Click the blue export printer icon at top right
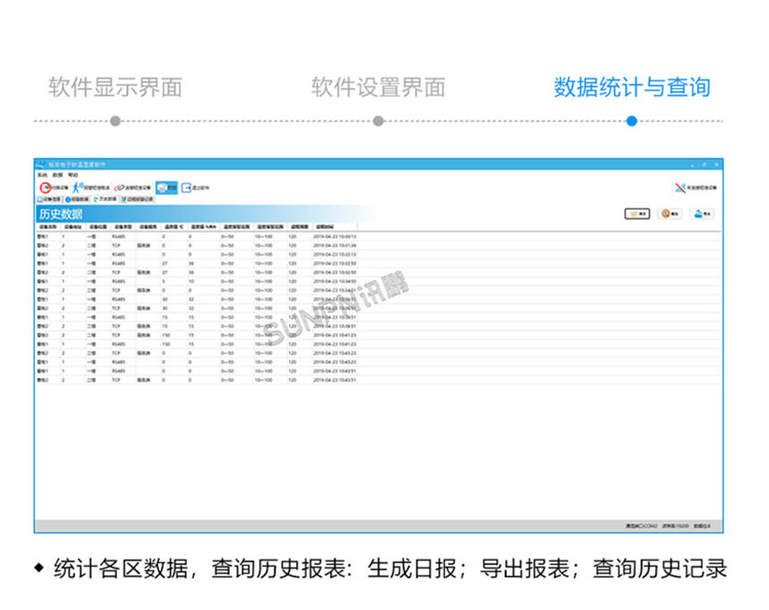The width and height of the screenshot is (769, 610). click(700, 213)
